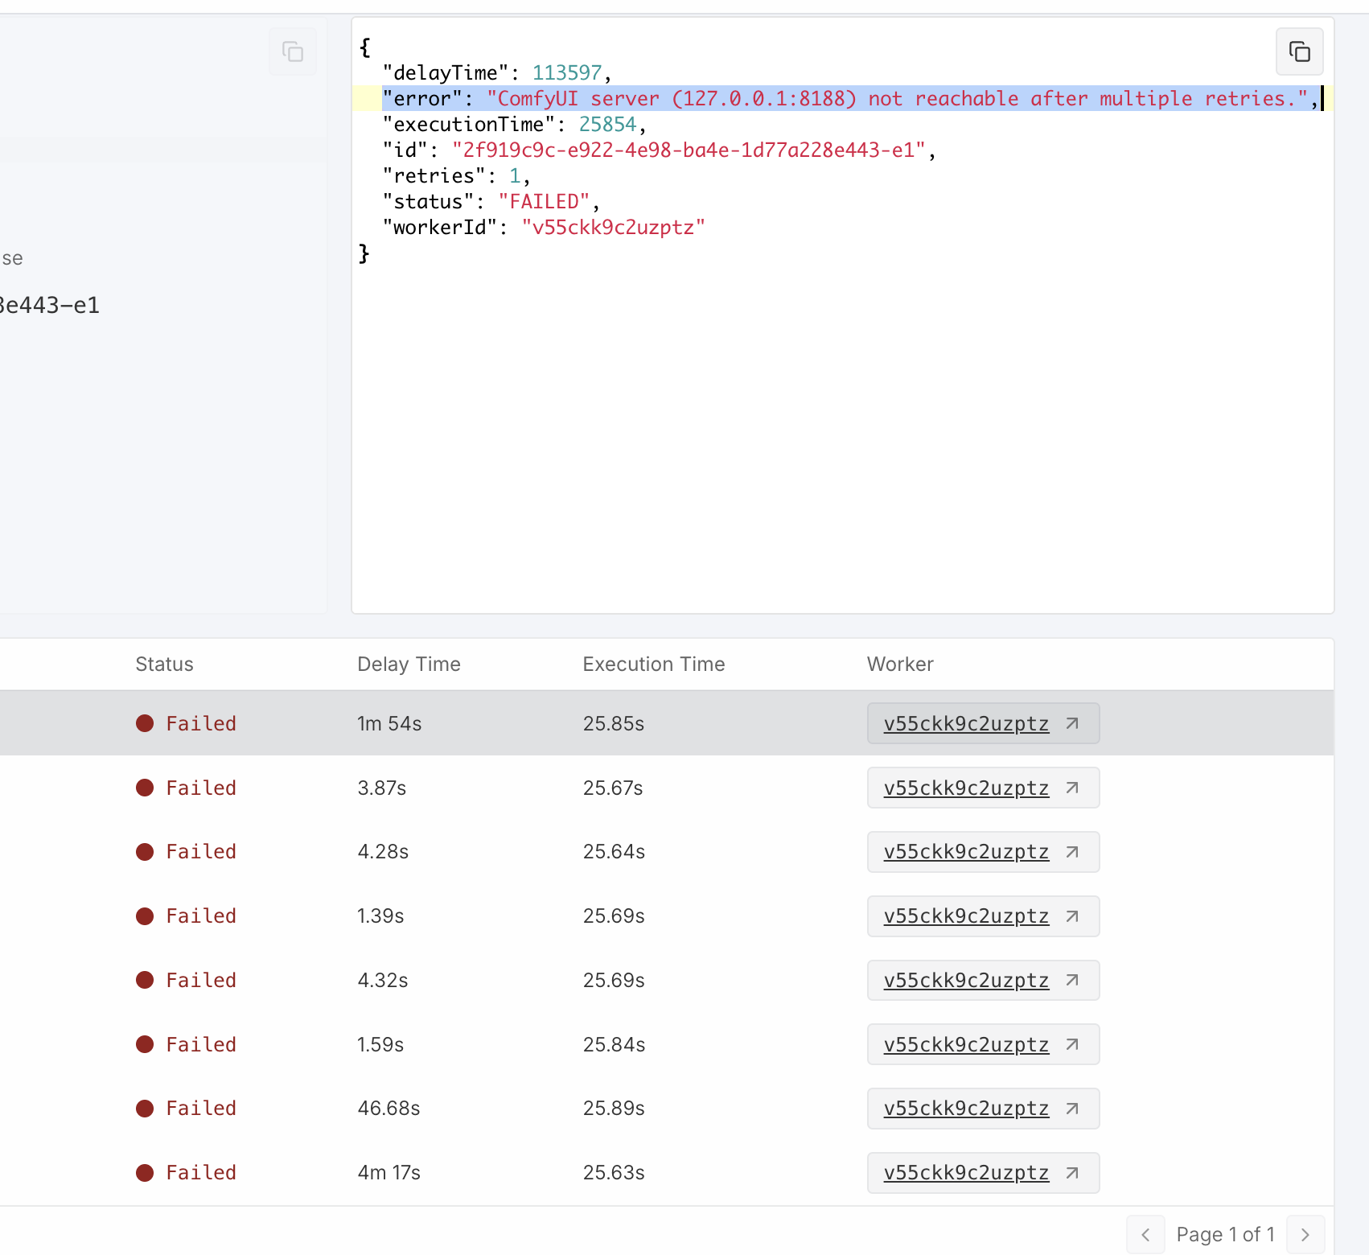Viewport: 1369px width, 1255px height.
Task: Select the Worker column header
Action: pyautogui.click(x=899, y=664)
